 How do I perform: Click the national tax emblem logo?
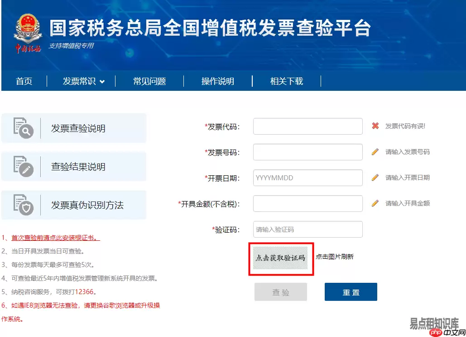pos(27,28)
